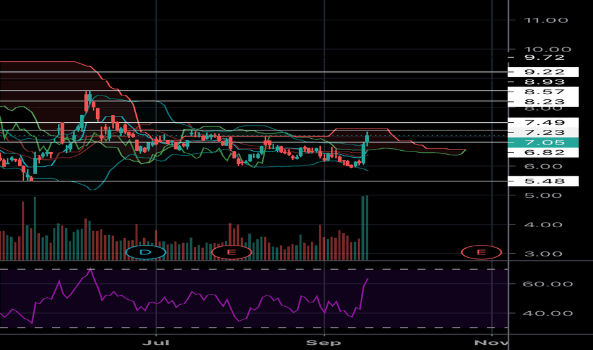
Task: Select the 8.57 price level label
Action: point(543,92)
